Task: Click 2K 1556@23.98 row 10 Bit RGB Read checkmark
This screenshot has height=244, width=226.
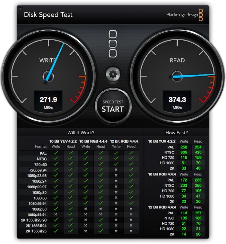Action: [101, 220]
